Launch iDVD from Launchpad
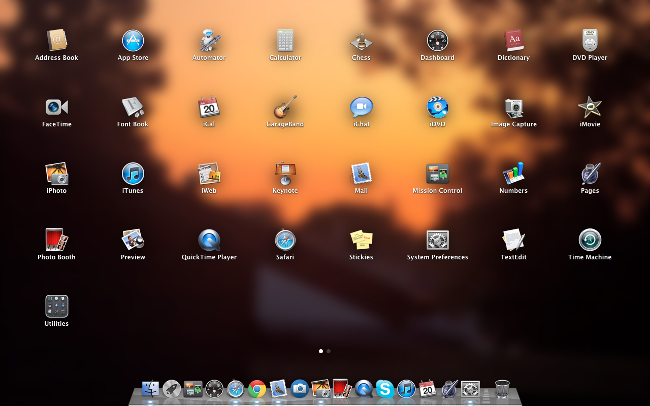 pos(437,107)
